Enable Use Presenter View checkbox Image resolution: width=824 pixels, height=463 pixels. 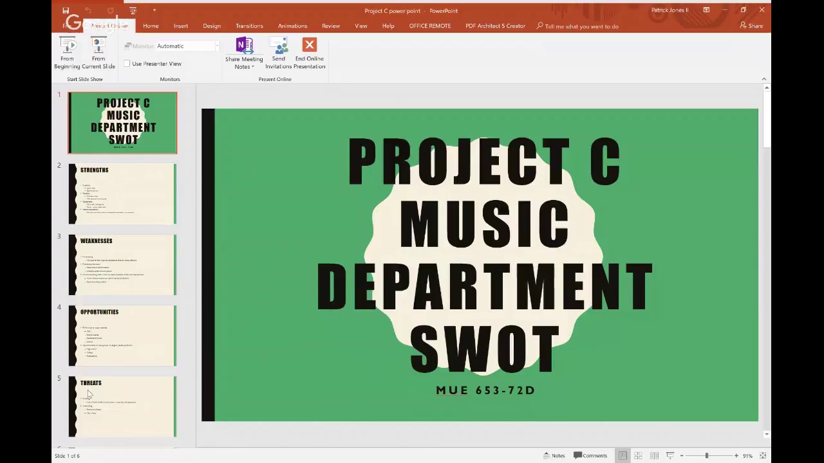tap(127, 64)
